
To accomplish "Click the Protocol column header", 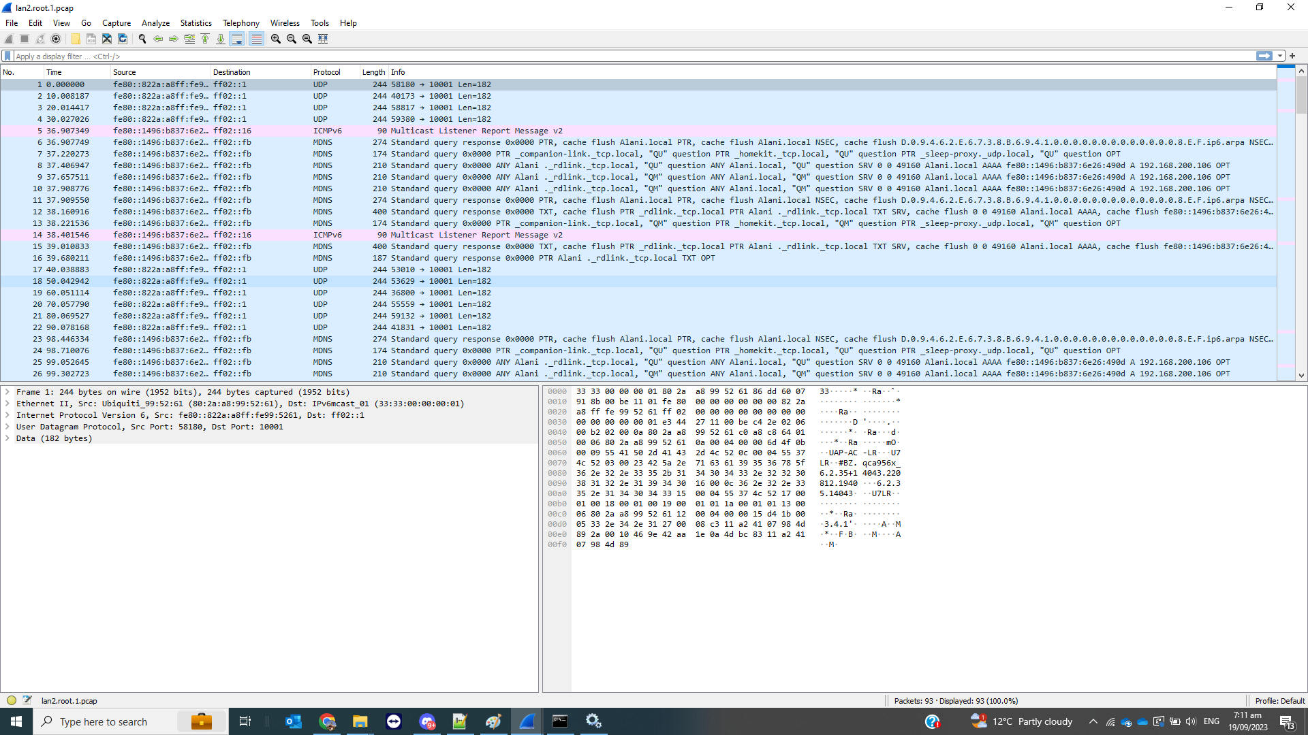I will pyautogui.click(x=327, y=72).
